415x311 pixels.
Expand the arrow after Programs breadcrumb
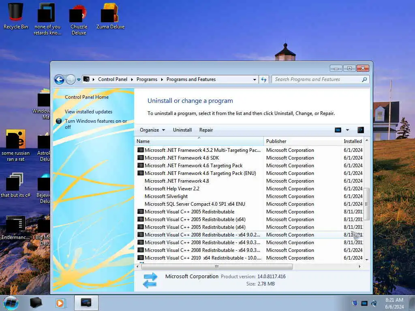(x=162, y=79)
